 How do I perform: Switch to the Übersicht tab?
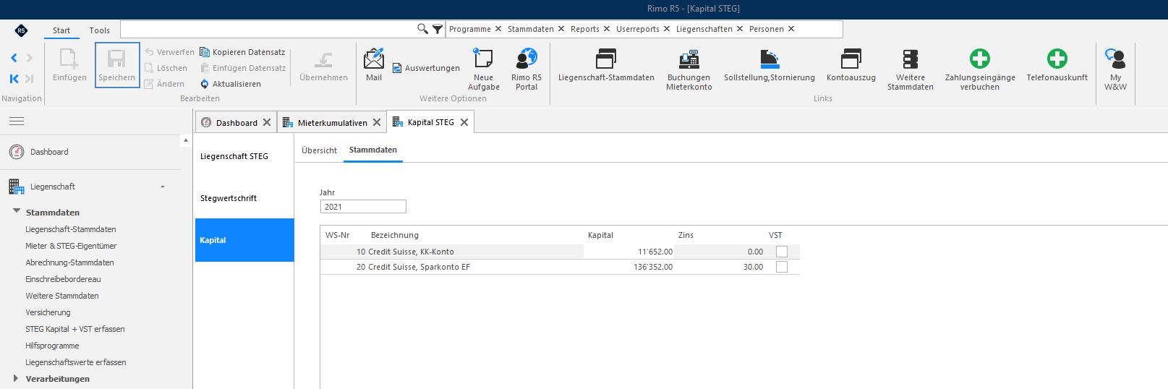pos(320,150)
